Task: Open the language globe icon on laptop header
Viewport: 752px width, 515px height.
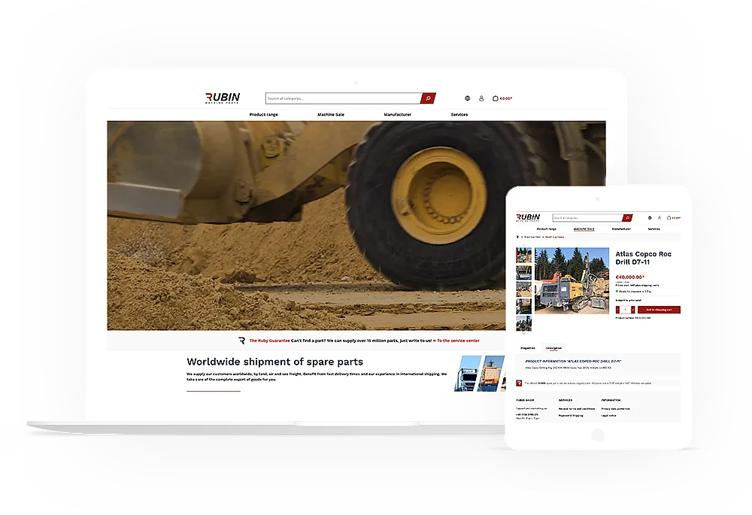Action: click(x=467, y=98)
